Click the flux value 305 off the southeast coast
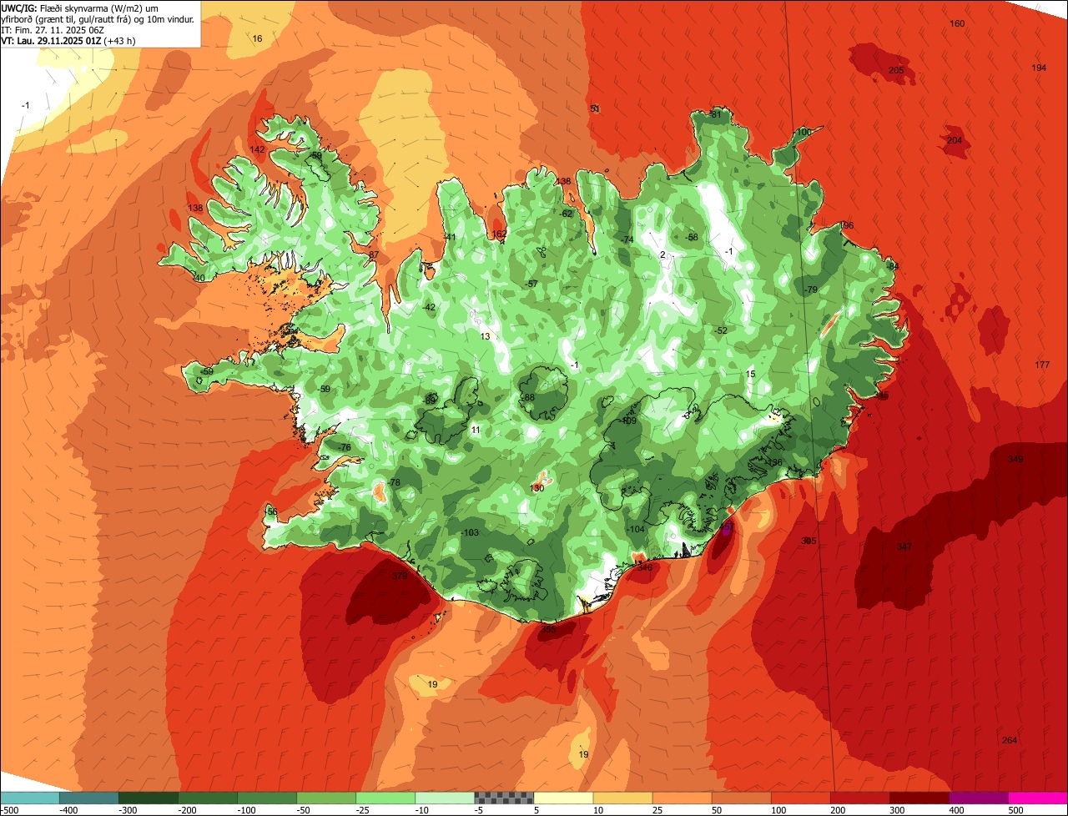1068x816 pixels. [x=809, y=541]
